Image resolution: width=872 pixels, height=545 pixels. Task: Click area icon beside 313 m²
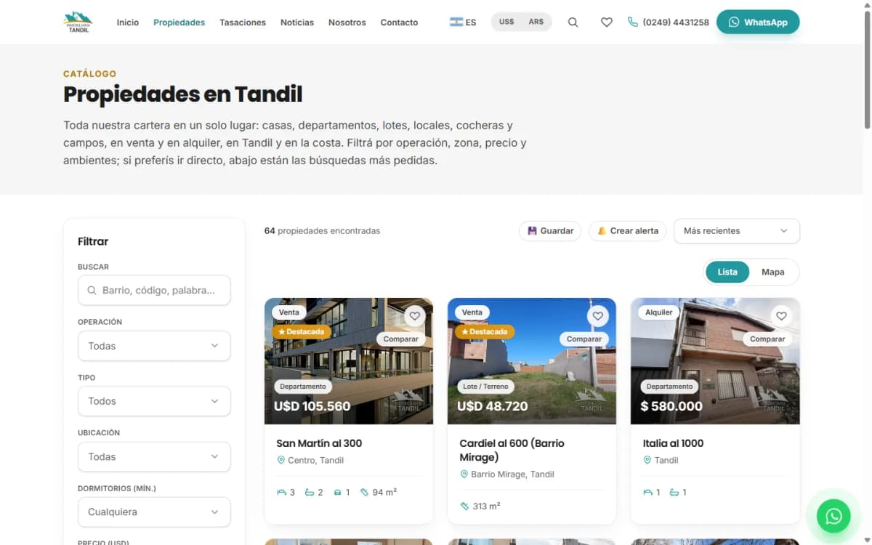pos(465,506)
